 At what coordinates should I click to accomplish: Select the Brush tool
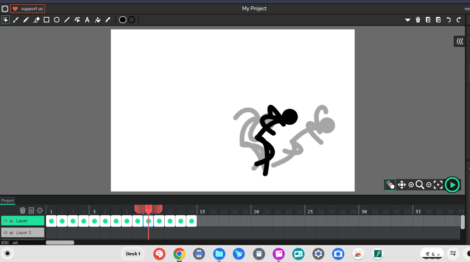16,20
